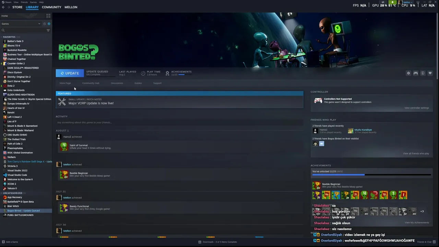Viewport: 439px width, 247px height.
Task: Open the View menu
Action: tap(16, 2)
